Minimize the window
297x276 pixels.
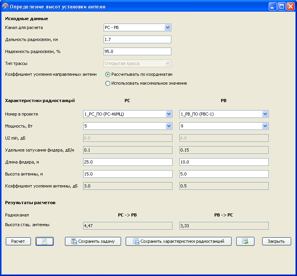pyautogui.click(x=272, y=7)
